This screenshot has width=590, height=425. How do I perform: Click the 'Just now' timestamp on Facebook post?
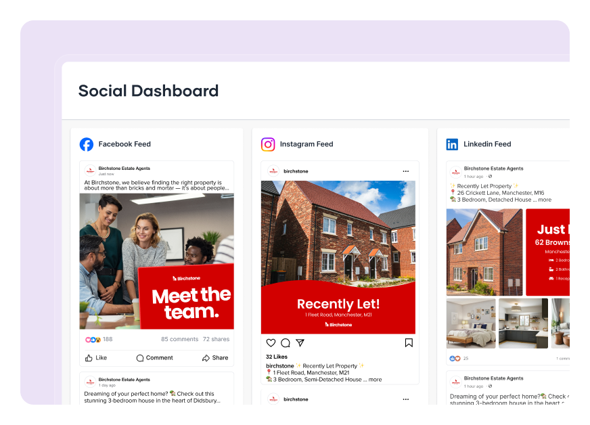pos(106,174)
